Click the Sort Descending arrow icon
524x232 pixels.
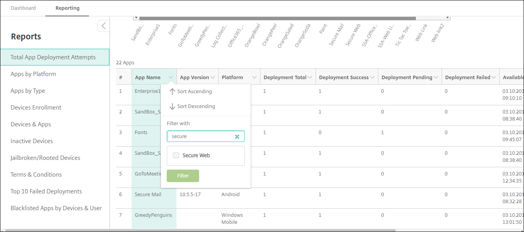(172, 106)
